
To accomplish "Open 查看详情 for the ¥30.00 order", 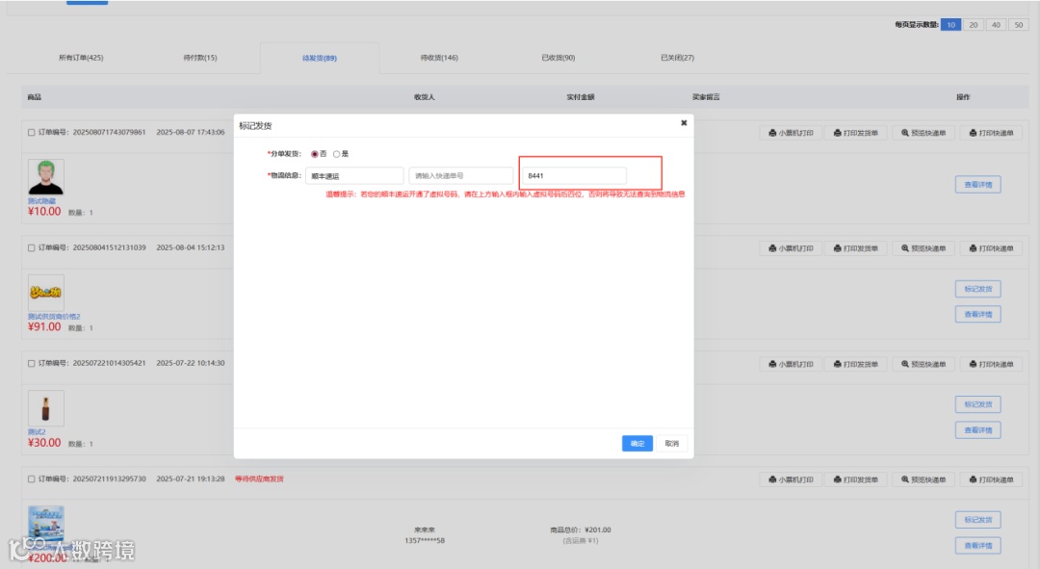I will pos(978,430).
